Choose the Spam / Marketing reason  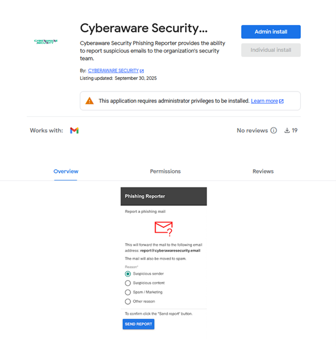128,292
